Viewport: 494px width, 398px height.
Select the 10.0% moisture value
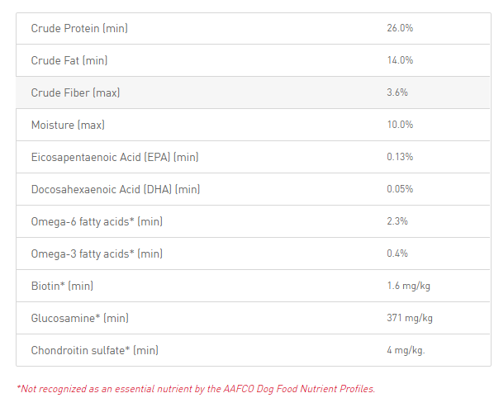pyautogui.click(x=400, y=125)
